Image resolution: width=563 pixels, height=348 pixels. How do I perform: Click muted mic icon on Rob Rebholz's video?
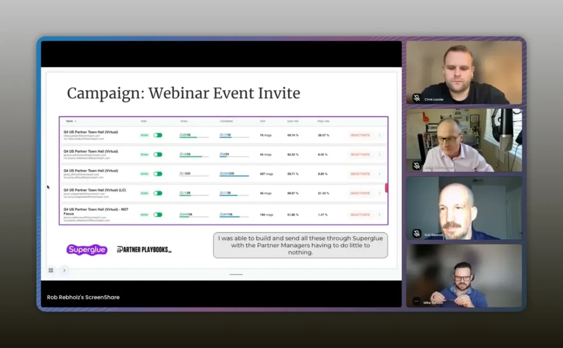point(417,233)
